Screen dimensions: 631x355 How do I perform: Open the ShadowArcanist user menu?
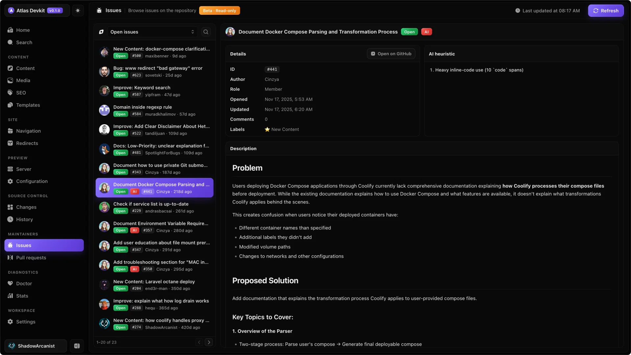36,346
